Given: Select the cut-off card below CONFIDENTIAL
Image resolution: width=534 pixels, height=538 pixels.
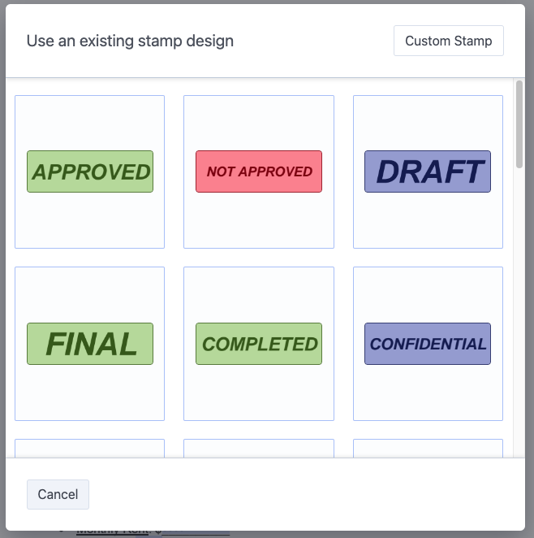Looking at the screenshot, I should click(x=428, y=449).
